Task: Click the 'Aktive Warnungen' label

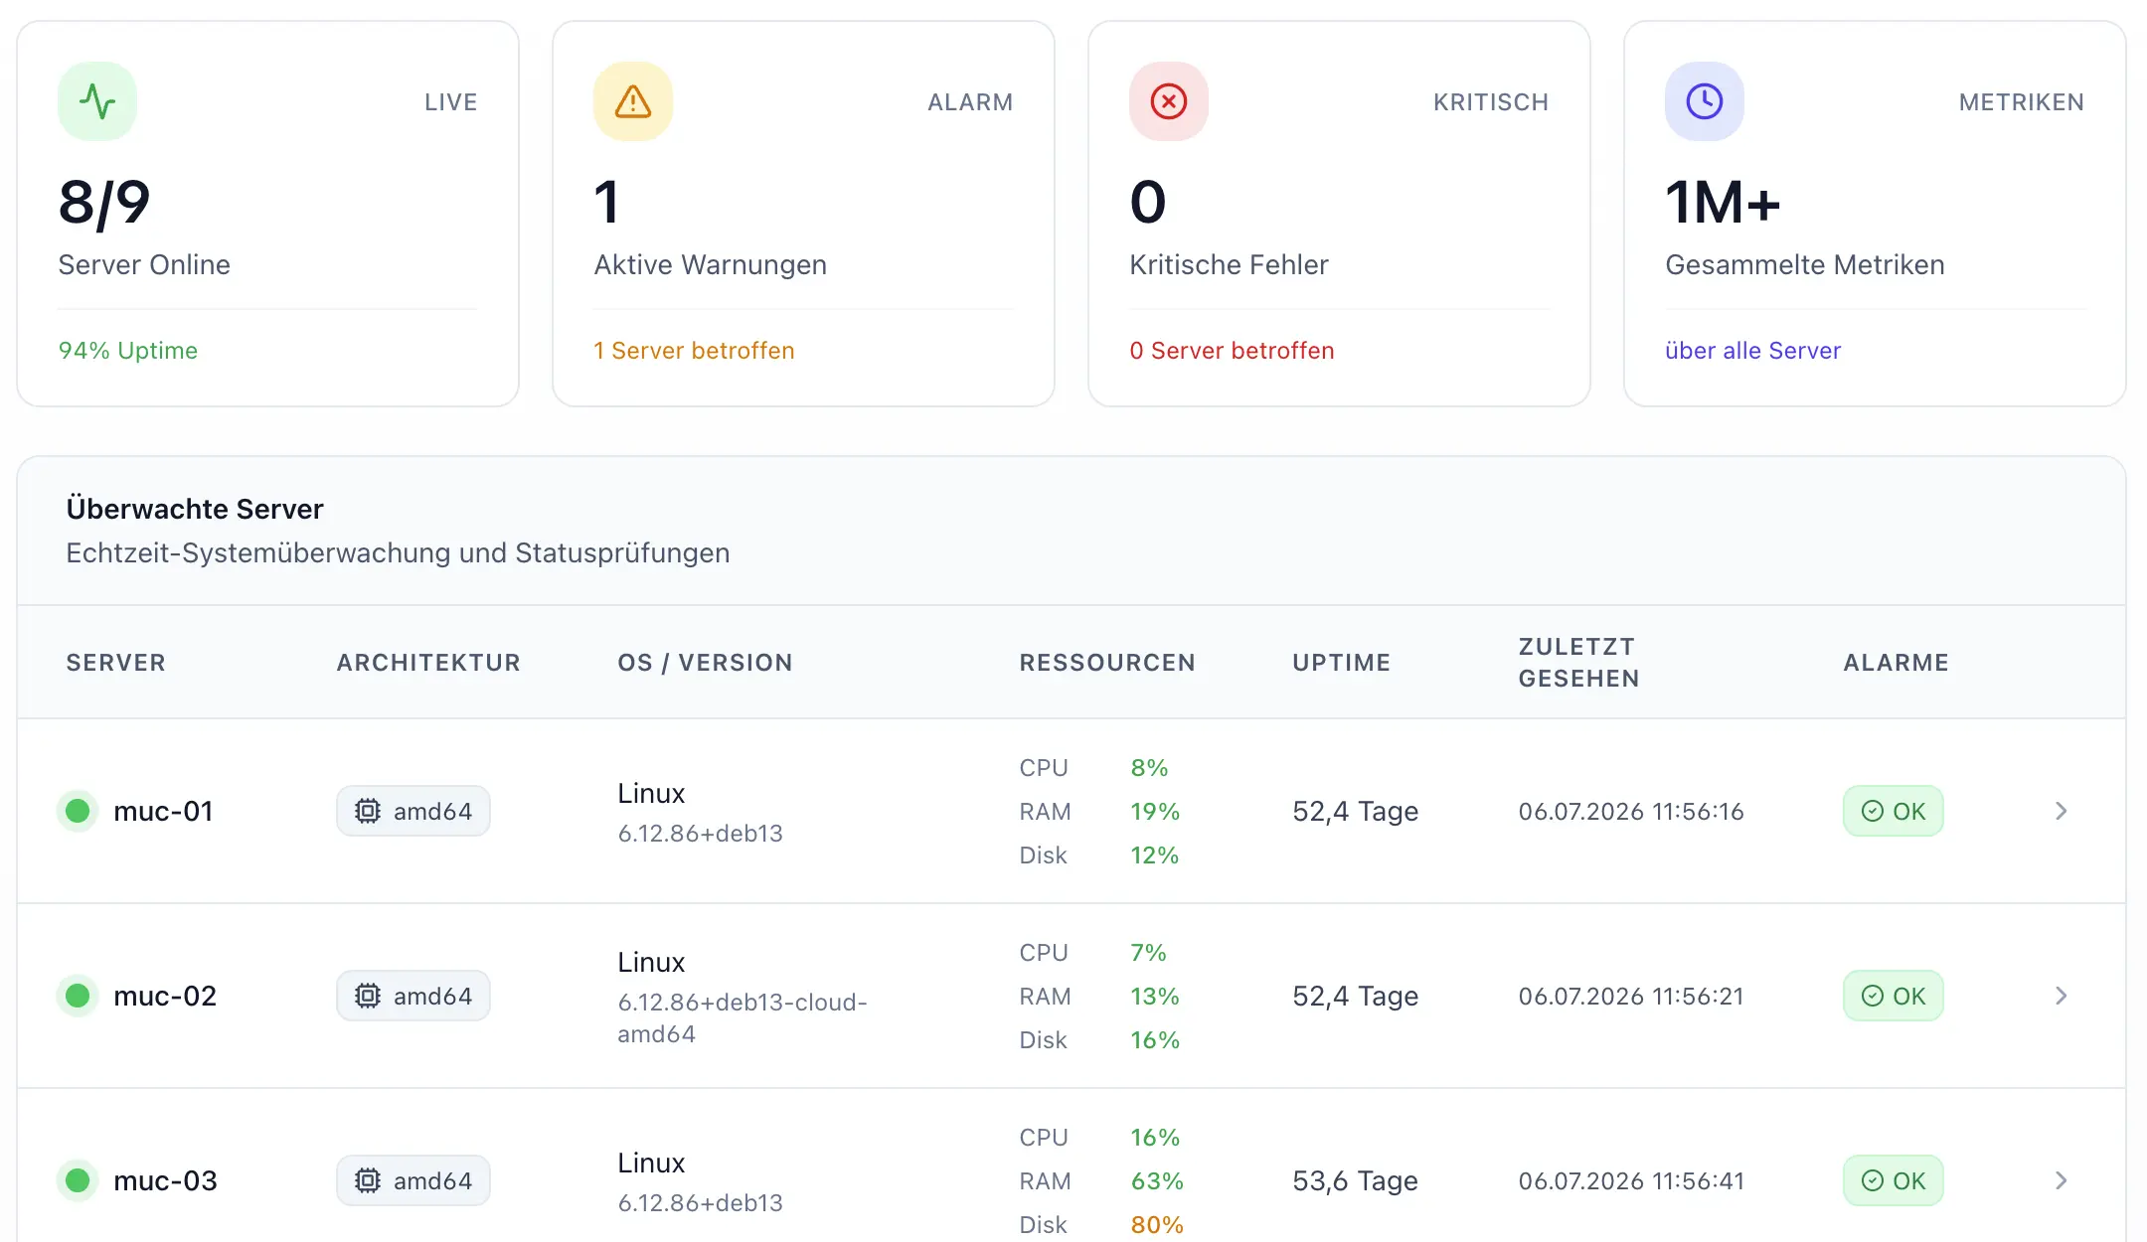Action: click(710, 265)
